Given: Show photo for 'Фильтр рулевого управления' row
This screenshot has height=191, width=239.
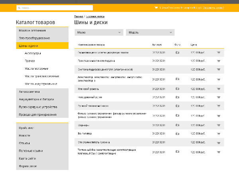Looking at the screenshot, I should click(177, 115).
